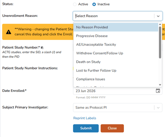The width and height of the screenshot is (165, 137).
Task: Choose No Reason Provided option
Action: click(116, 27)
